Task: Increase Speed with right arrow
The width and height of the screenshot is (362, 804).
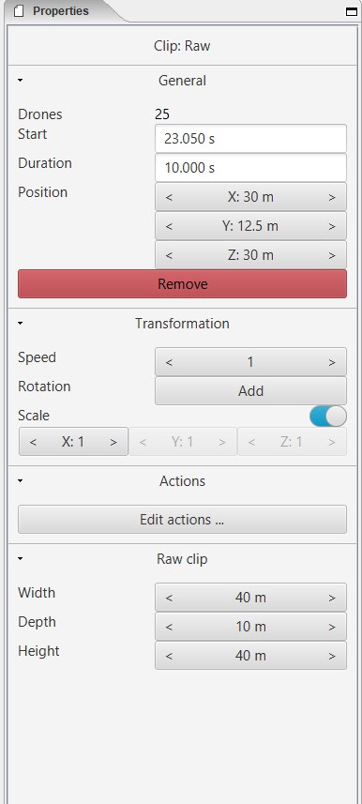Action: coord(332,362)
